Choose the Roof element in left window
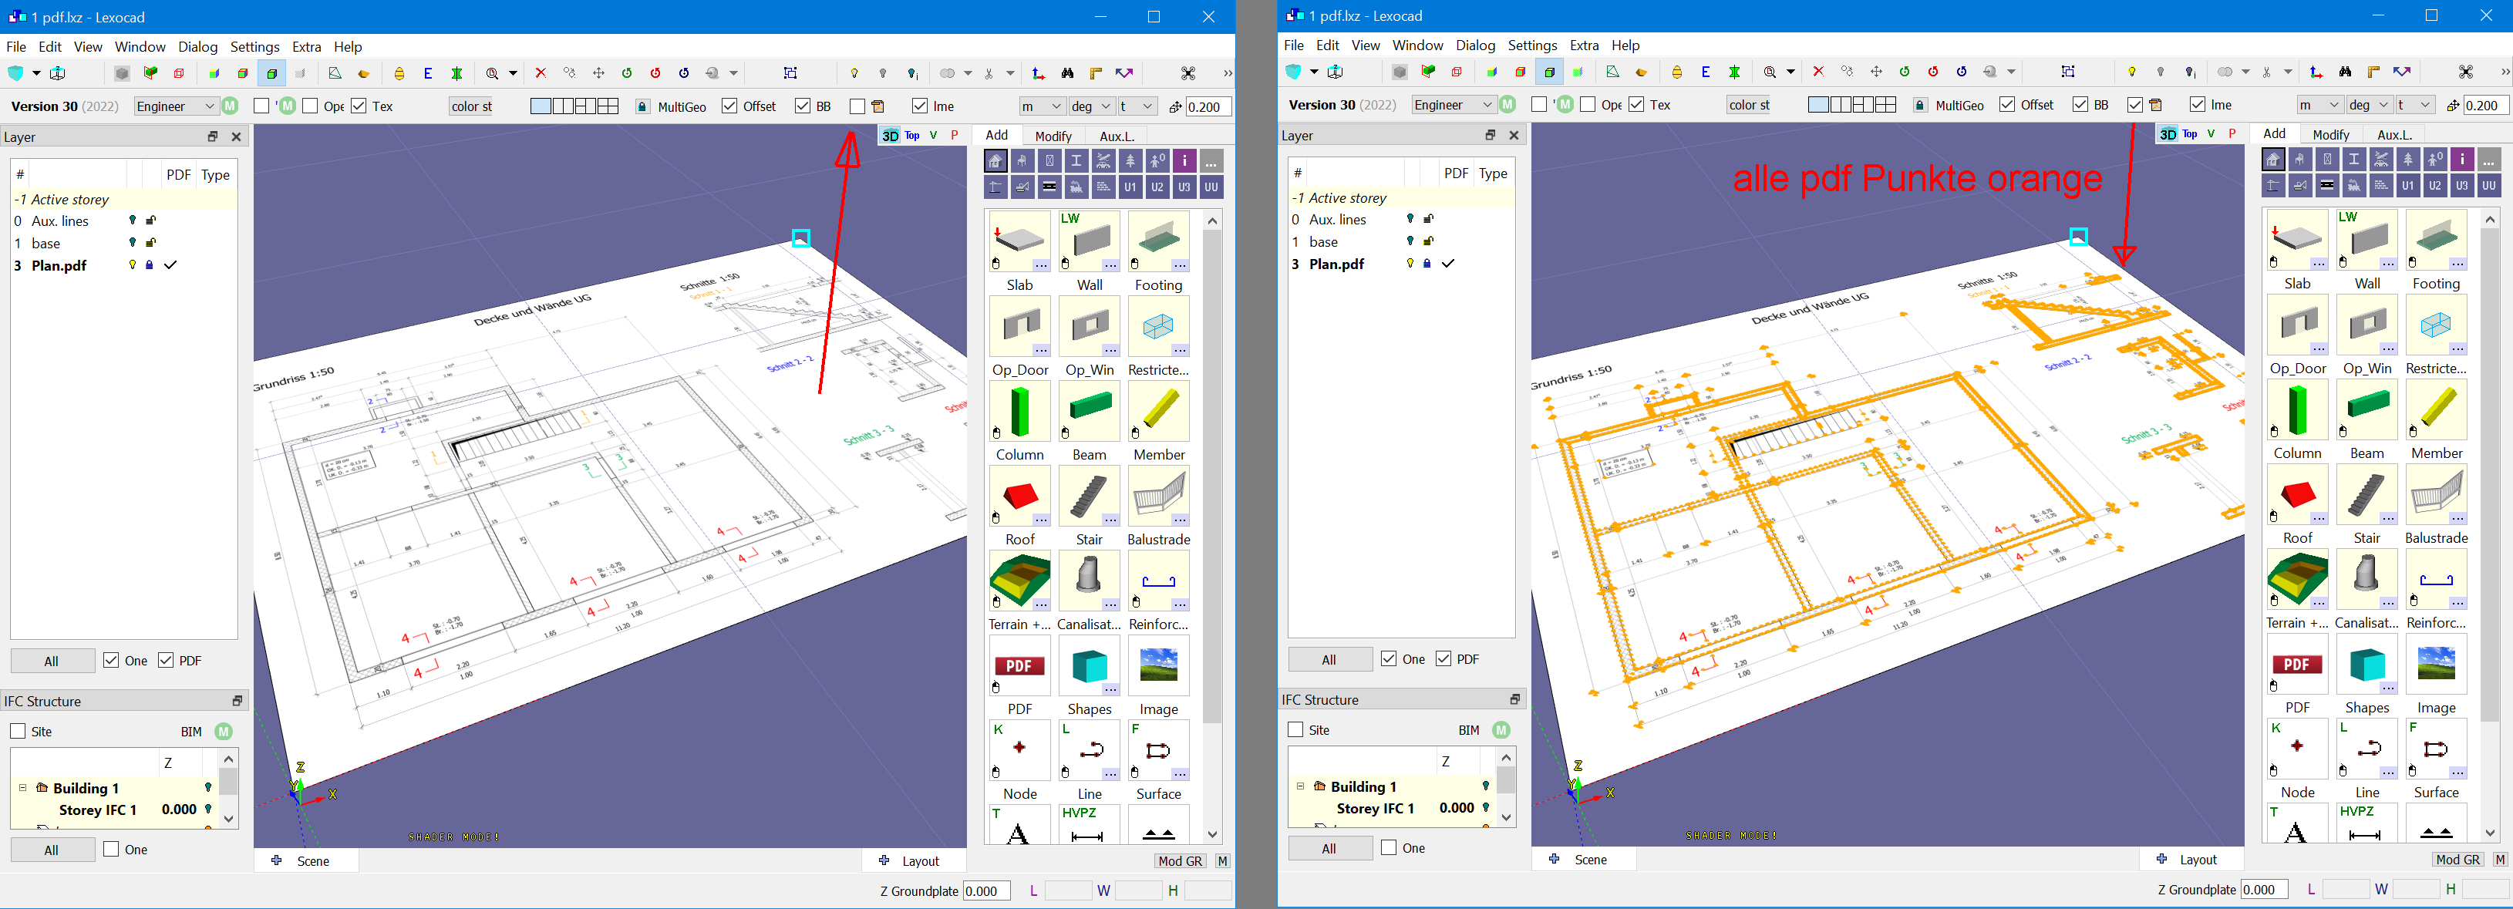2513x909 pixels. (x=1019, y=497)
